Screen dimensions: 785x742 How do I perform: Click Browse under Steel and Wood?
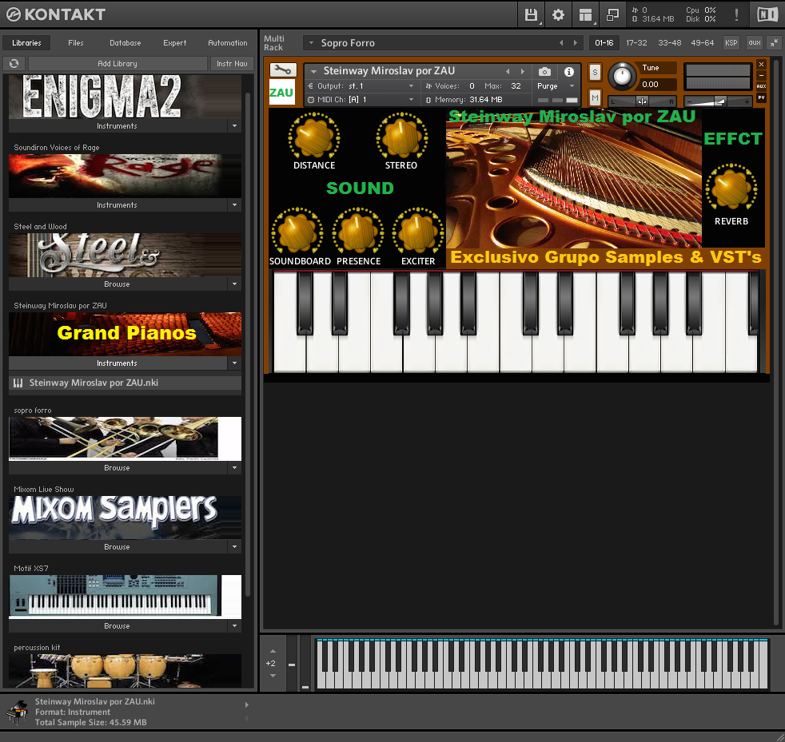[118, 284]
